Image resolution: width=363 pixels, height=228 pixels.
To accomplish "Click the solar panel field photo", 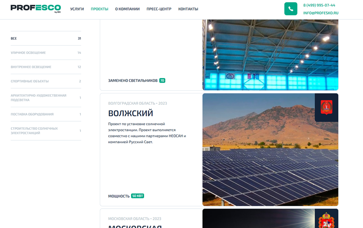I will click(x=270, y=150).
